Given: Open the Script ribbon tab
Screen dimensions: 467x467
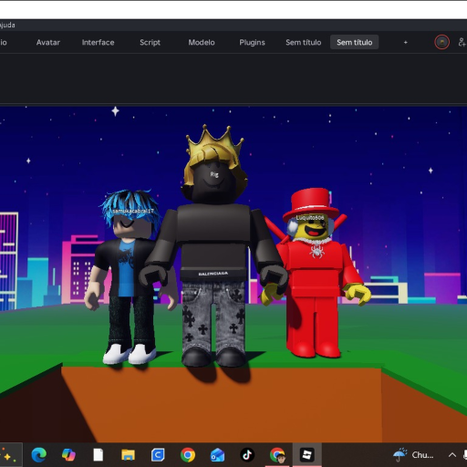Looking at the screenshot, I should point(150,42).
